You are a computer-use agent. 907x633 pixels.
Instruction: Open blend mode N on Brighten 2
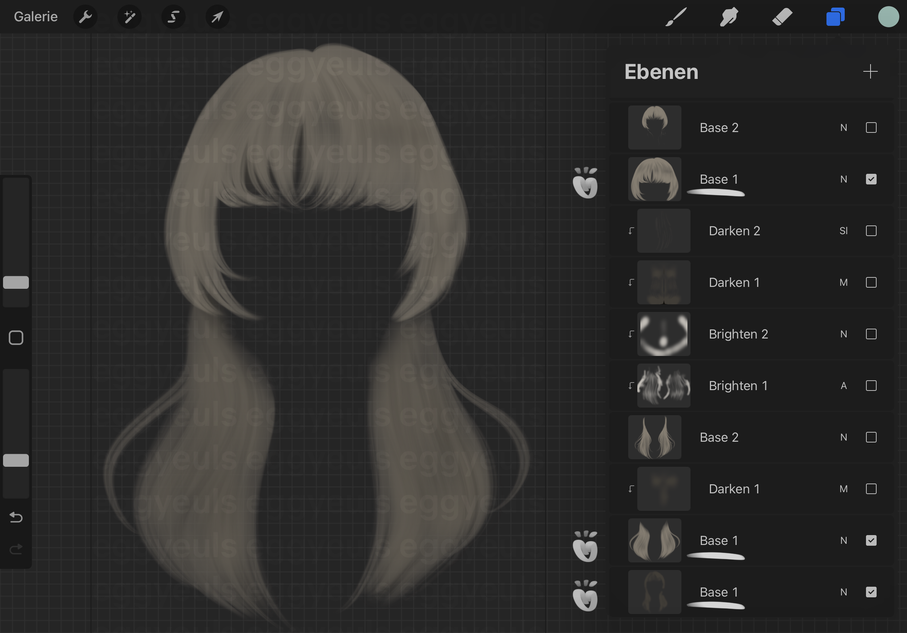click(x=843, y=334)
